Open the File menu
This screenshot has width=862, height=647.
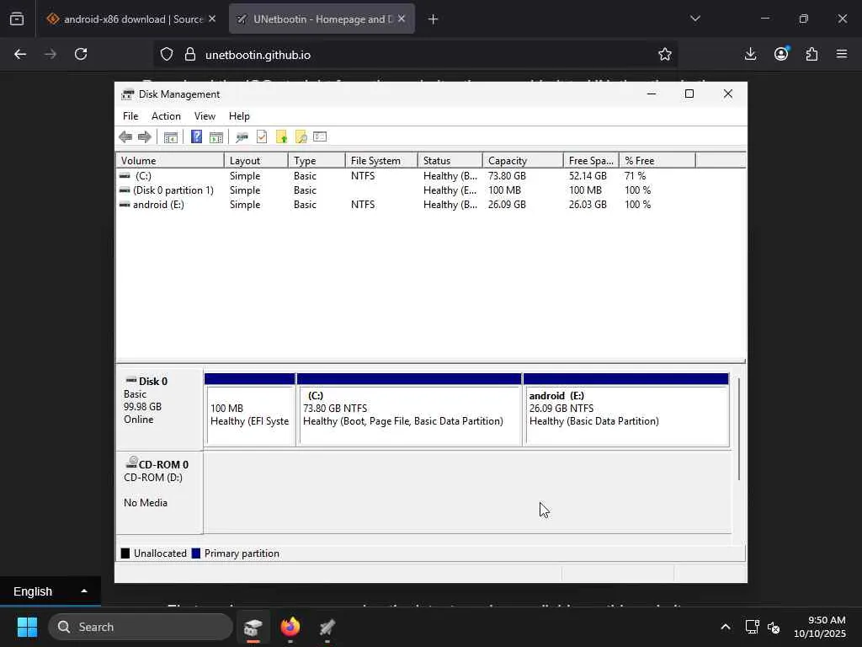(x=130, y=116)
